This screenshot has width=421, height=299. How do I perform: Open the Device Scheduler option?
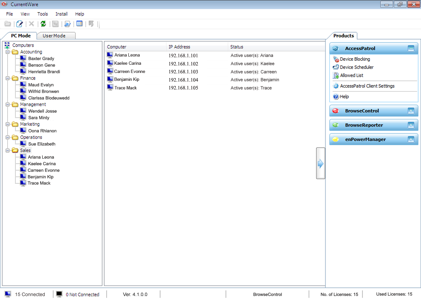coord(357,67)
